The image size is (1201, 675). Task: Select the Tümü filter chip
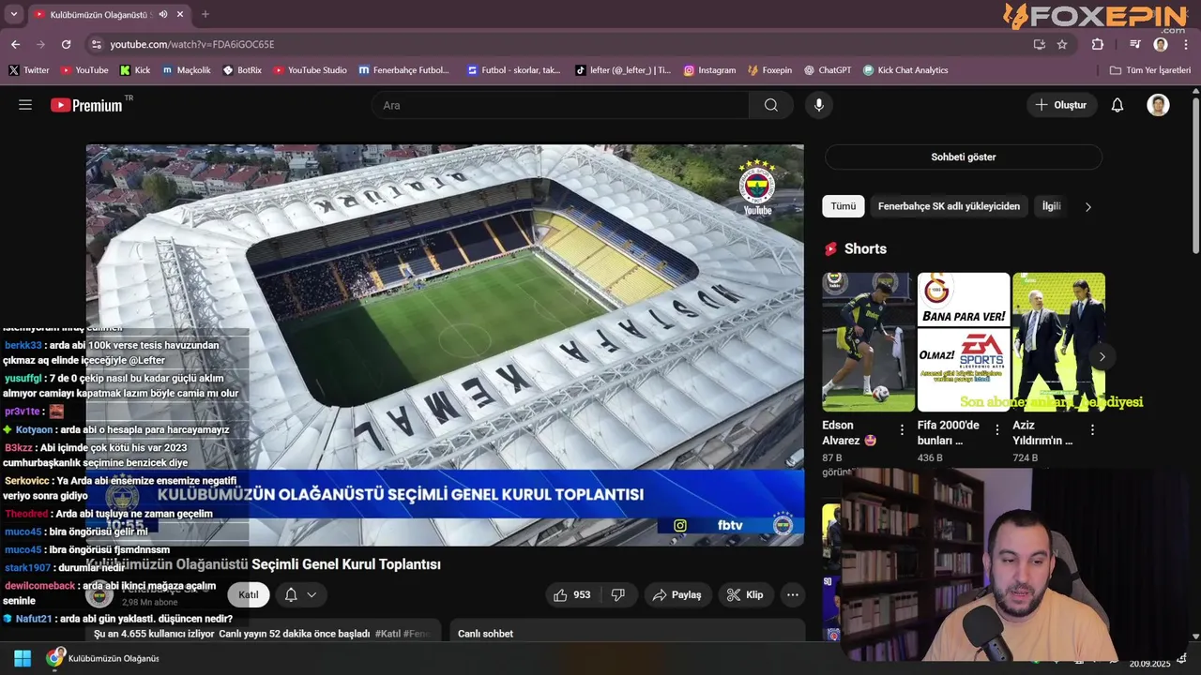click(x=844, y=206)
